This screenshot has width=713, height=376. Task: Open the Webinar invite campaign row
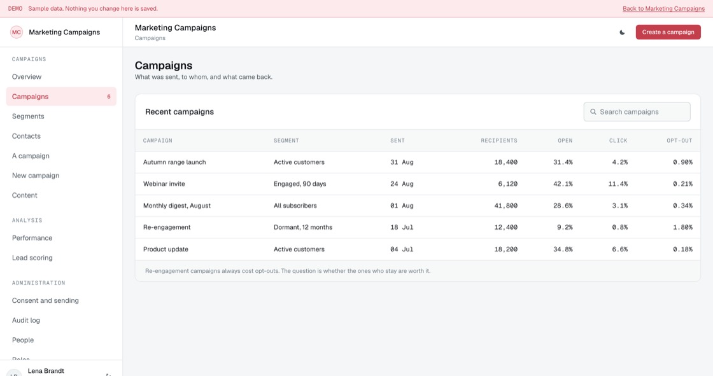(418, 184)
